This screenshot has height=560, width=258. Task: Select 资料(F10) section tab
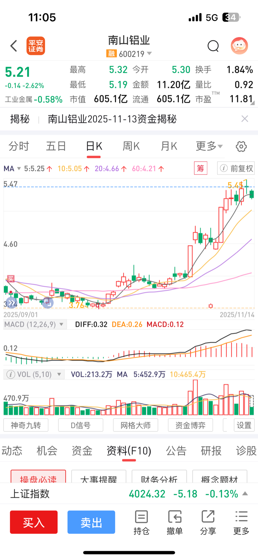pos(129,451)
